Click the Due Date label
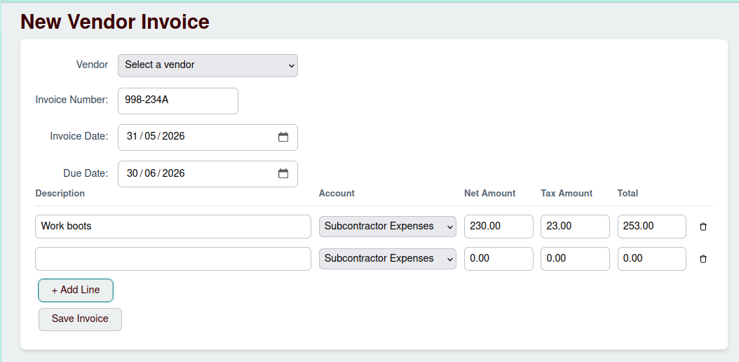 [x=86, y=173]
